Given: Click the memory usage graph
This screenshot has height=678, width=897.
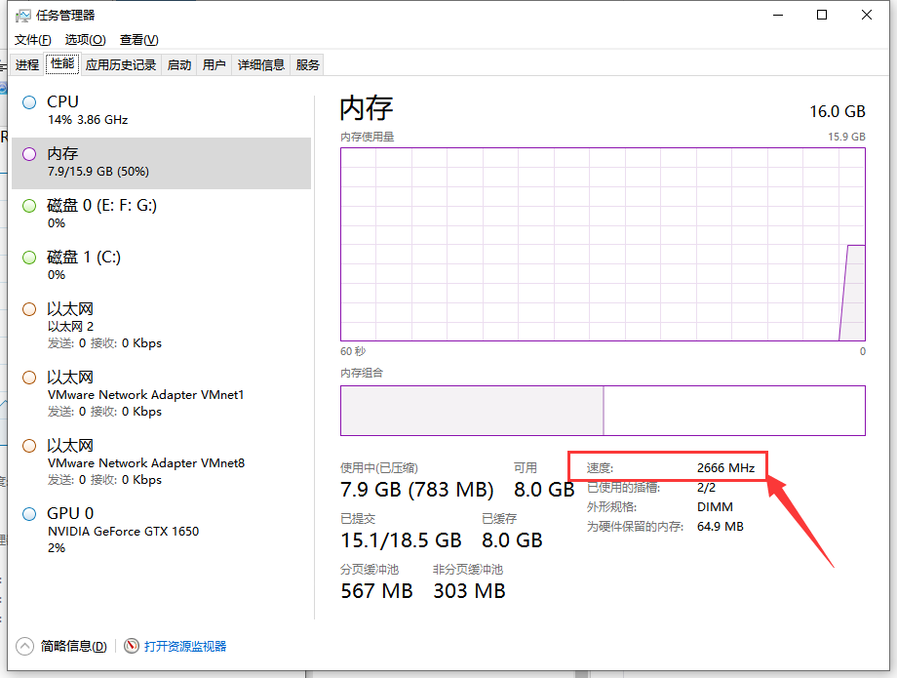Looking at the screenshot, I should coord(602,244).
